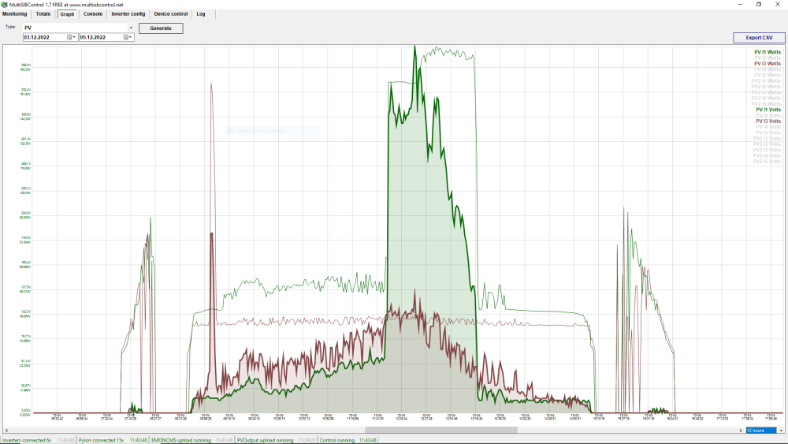788x444 pixels.
Task: Click 'PVOutput upload running' status entry
Action: (x=265, y=441)
